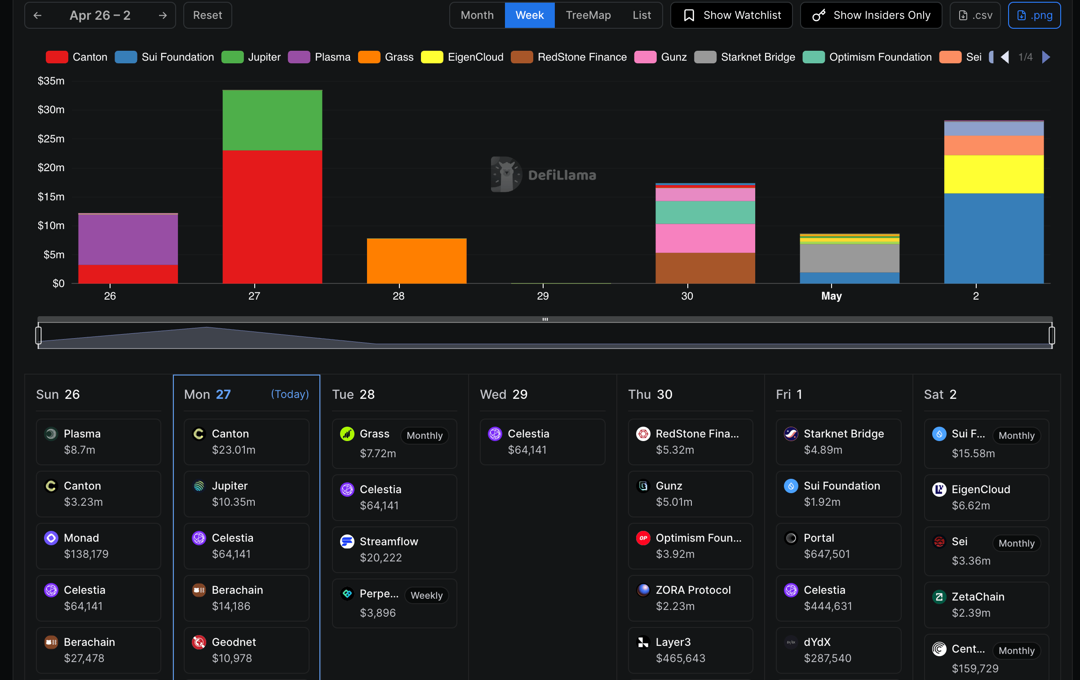Open the EigenCloud unlock card on Saturday

(x=986, y=497)
